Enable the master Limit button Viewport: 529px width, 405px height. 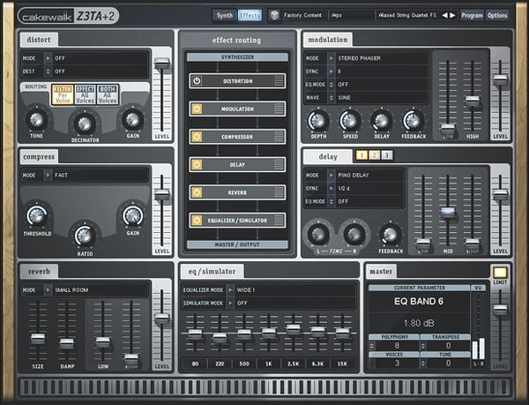pos(500,273)
